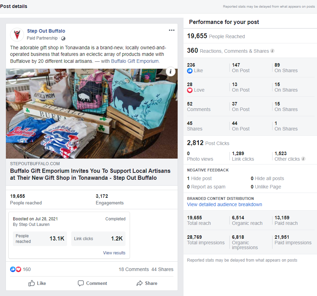Click the 18 Comments count

pyautogui.click(x=133, y=269)
